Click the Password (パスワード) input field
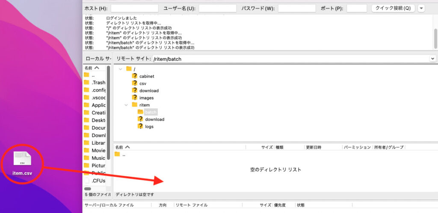 (x=297, y=9)
